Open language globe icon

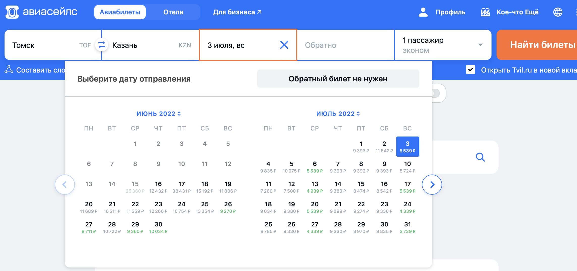tap(558, 12)
